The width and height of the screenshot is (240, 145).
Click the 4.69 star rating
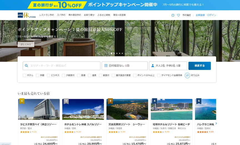[x=205, y=132]
